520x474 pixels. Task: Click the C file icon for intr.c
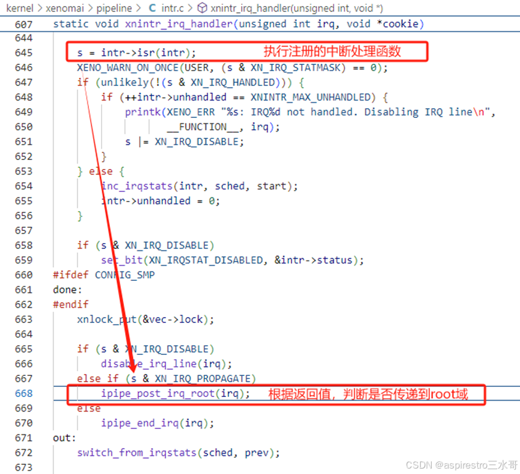click(152, 8)
